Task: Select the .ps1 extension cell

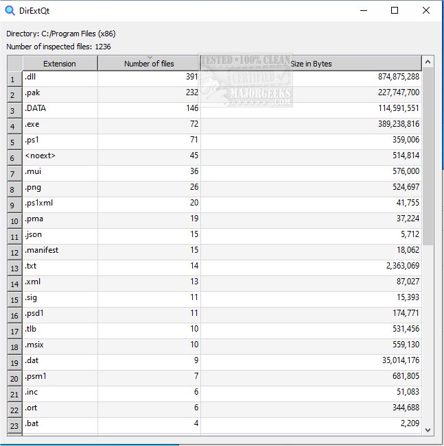Action: click(x=60, y=142)
